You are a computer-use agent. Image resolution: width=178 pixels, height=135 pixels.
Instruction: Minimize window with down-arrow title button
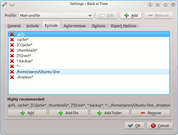pyautogui.click(x=158, y=4)
